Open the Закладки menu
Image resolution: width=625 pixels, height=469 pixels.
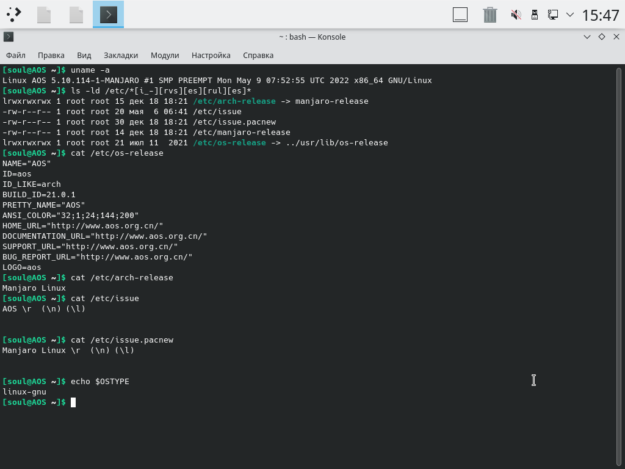click(x=121, y=55)
